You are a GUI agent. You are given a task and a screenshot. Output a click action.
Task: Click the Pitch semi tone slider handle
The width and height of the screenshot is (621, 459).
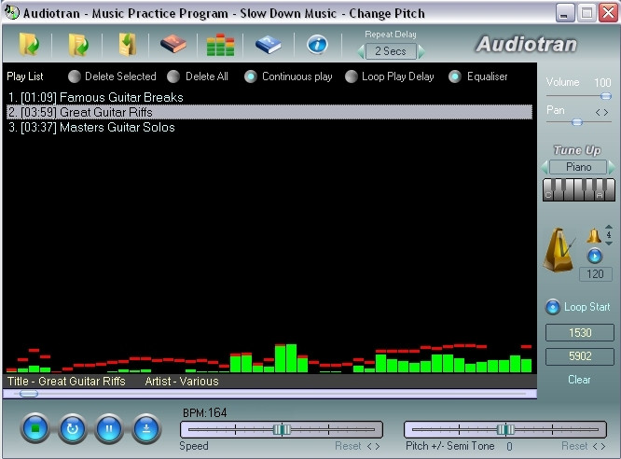(505, 429)
